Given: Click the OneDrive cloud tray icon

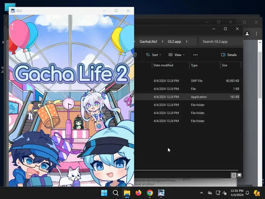Looking at the screenshot, I should (210, 193).
